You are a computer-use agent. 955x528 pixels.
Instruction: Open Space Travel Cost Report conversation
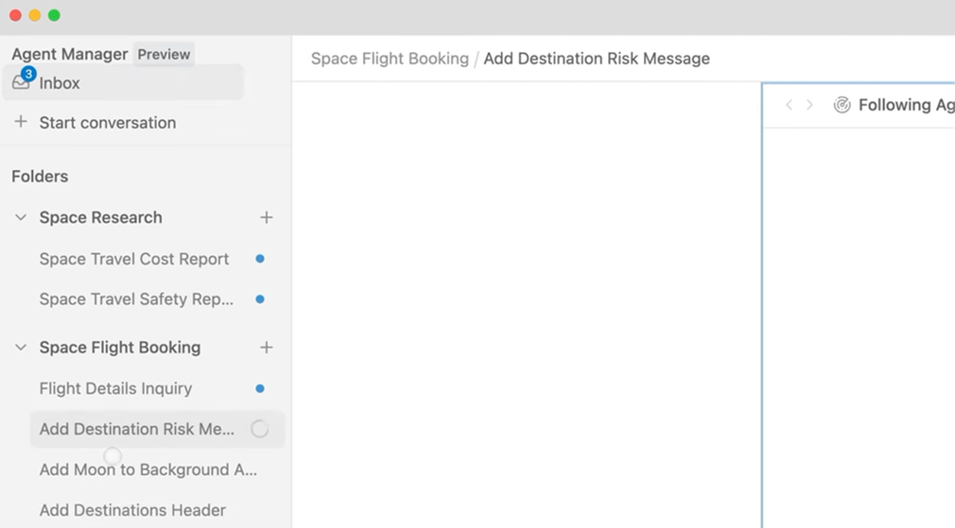(134, 259)
